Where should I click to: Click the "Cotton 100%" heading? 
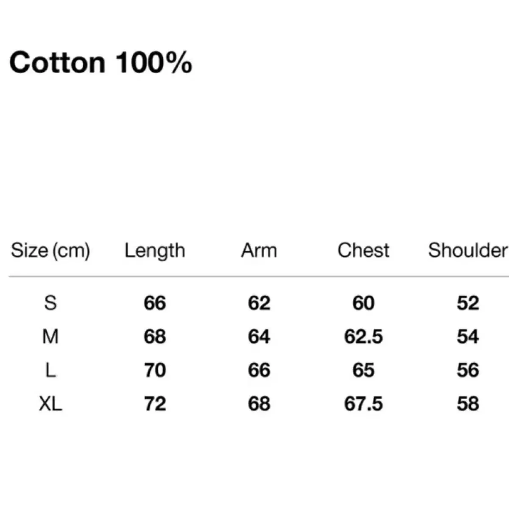101,63
